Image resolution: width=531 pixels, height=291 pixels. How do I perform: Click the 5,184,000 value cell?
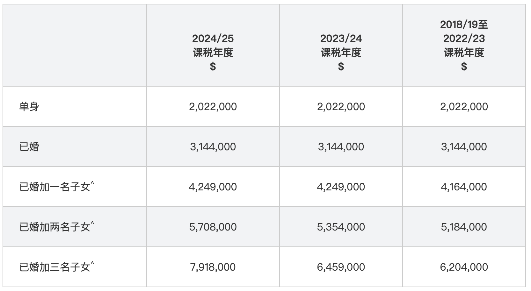tap(464, 227)
